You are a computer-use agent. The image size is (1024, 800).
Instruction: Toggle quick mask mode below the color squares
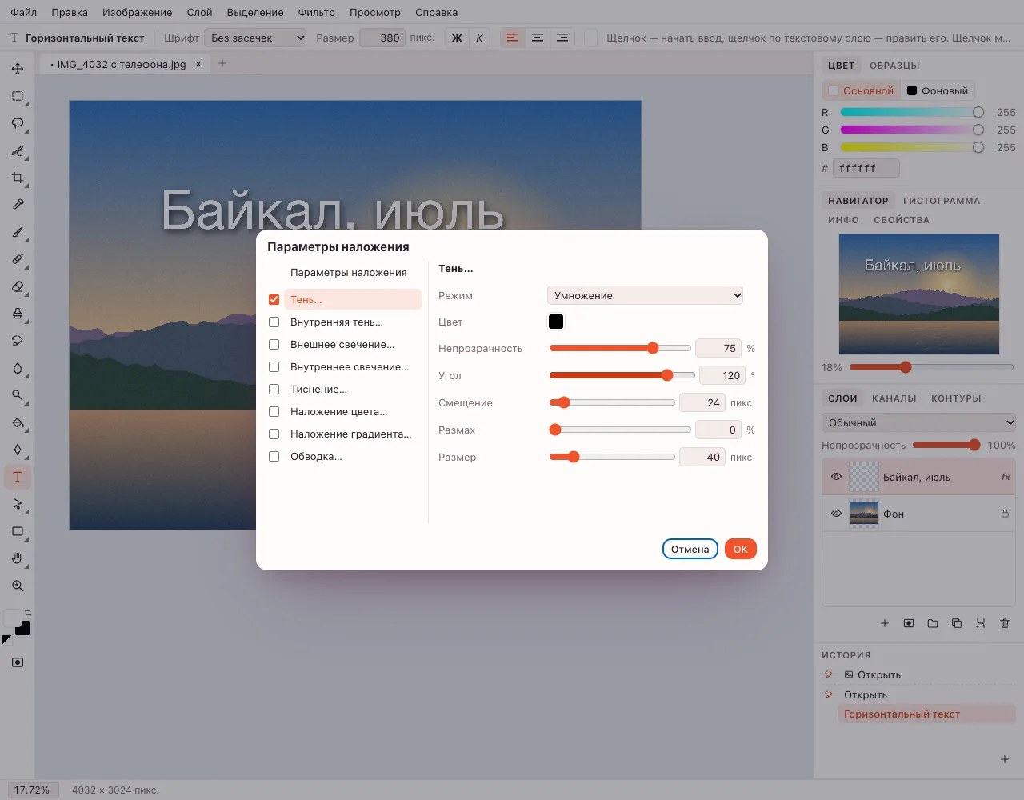pyautogui.click(x=18, y=662)
